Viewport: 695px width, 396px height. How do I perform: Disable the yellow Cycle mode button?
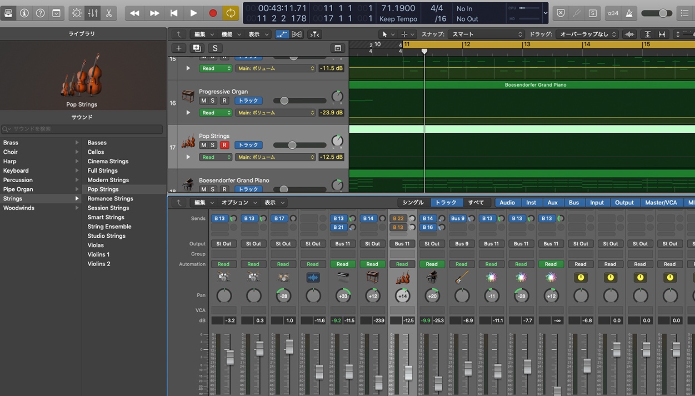[x=231, y=13]
